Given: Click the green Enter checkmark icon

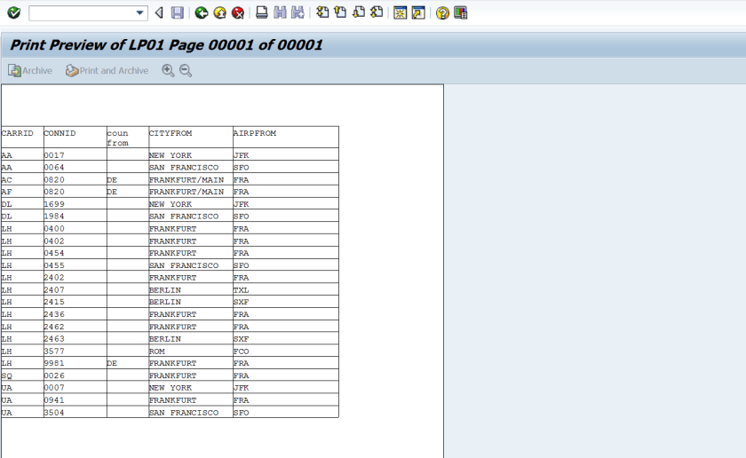Looking at the screenshot, I should [x=14, y=12].
